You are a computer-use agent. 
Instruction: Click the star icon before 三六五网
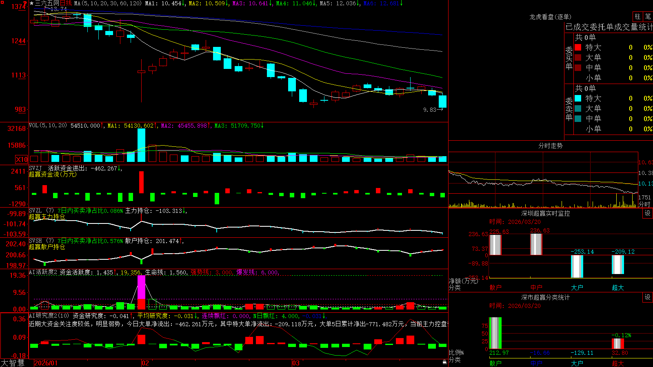pyautogui.click(x=32, y=3)
